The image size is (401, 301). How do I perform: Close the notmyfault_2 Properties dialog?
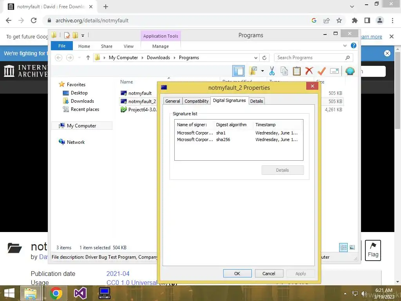(312, 86)
